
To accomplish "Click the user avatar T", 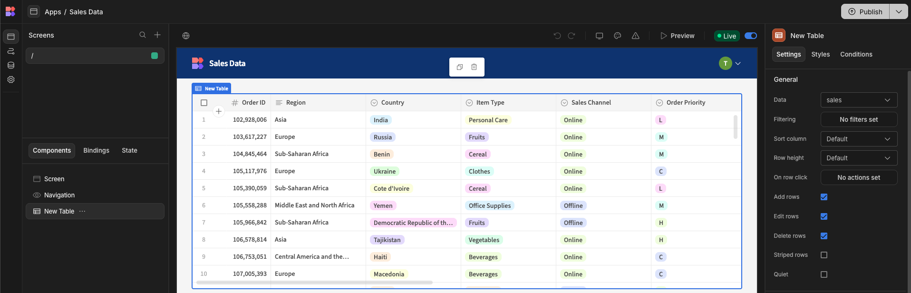I will pyautogui.click(x=726, y=63).
